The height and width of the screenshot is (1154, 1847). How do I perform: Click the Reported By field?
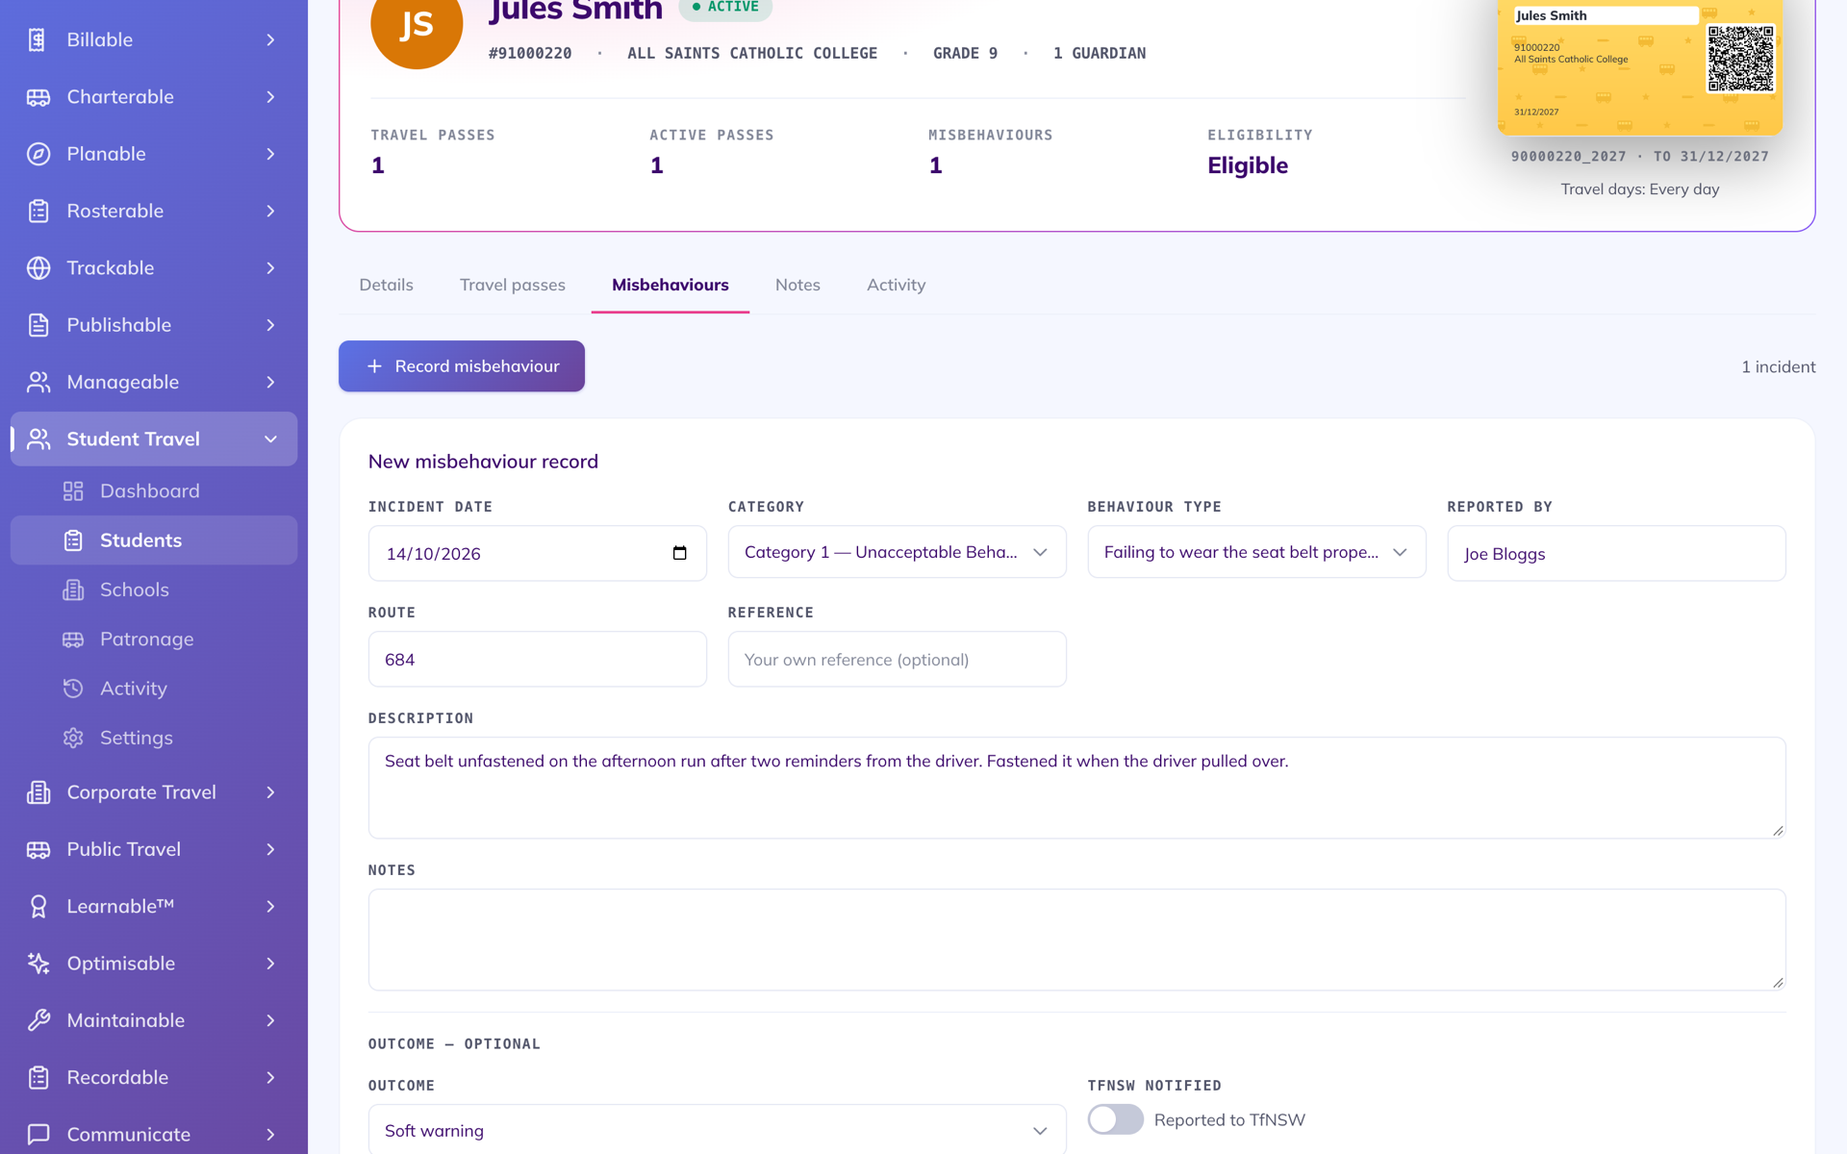click(x=1616, y=553)
